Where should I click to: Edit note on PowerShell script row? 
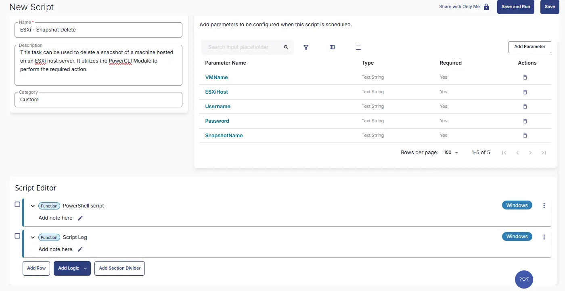click(80, 218)
